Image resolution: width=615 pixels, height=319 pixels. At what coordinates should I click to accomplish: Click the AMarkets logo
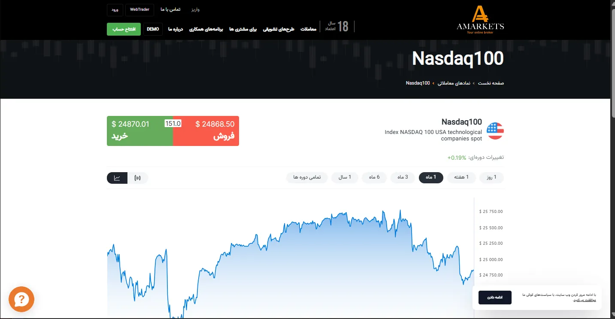pyautogui.click(x=480, y=20)
